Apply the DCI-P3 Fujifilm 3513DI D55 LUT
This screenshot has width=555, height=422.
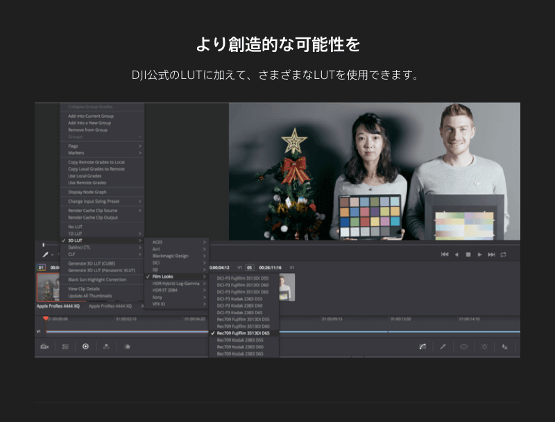pos(244,278)
